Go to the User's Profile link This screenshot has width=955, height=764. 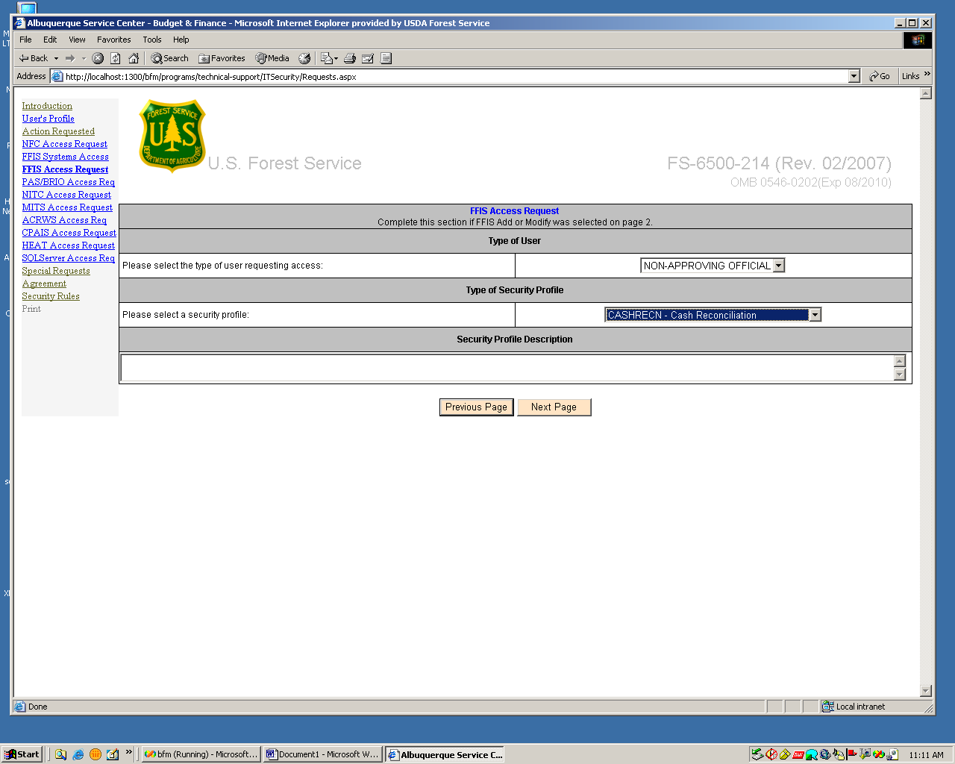click(48, 119)
